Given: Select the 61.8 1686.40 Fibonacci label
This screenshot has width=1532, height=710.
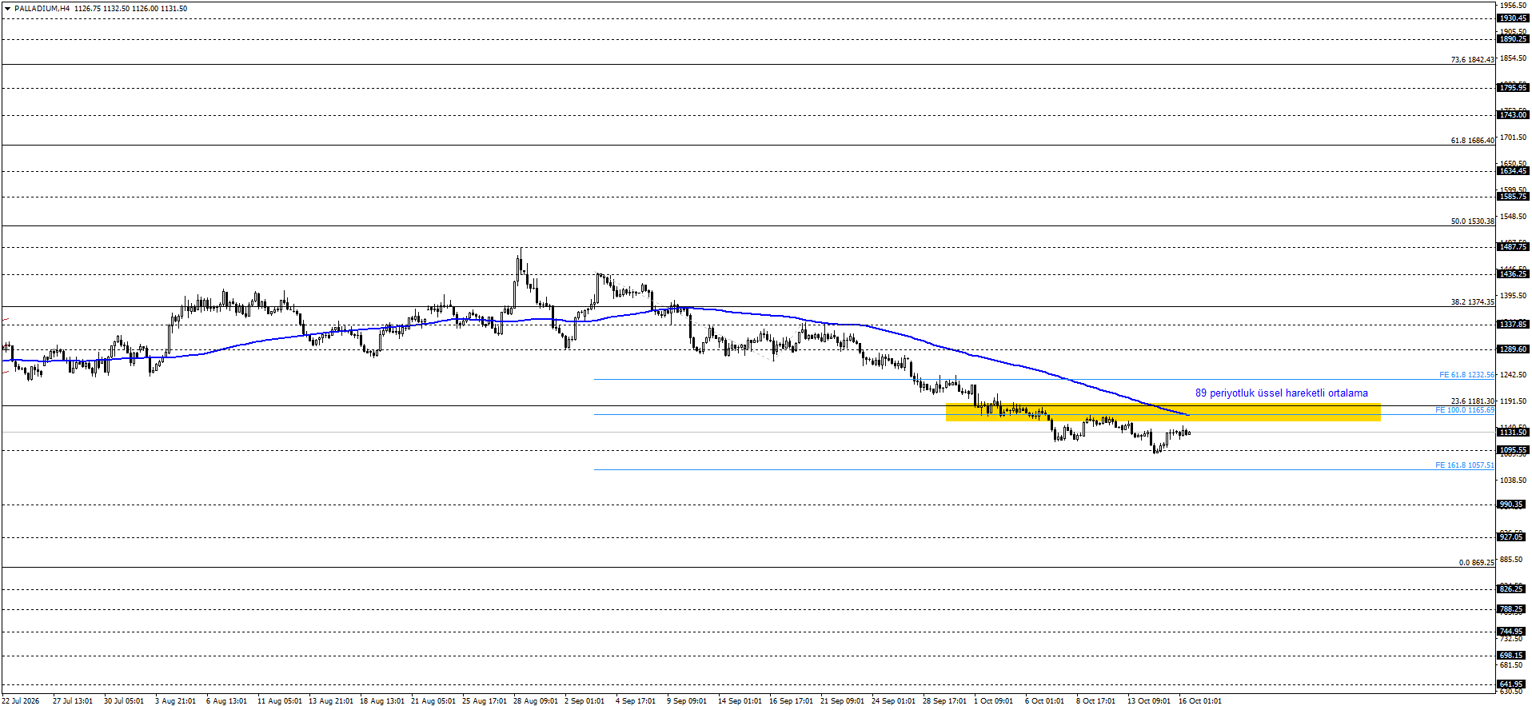Looking at the screenshot, I should [x=1472, y=141].
